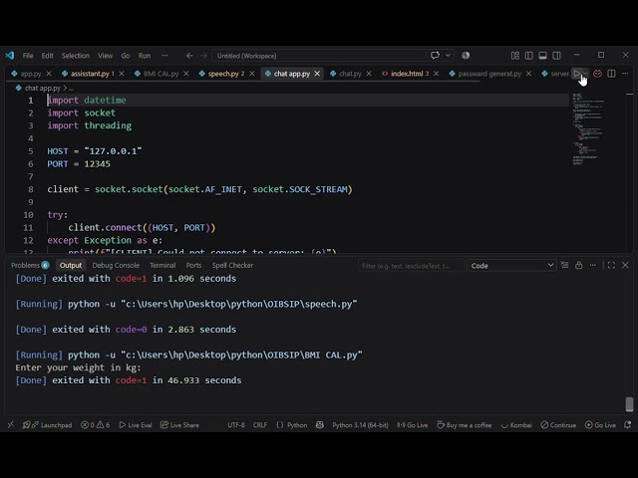Viewport: 638px width, 478px height.
Task: Open the Edit menu
Action: pos(47,56)
